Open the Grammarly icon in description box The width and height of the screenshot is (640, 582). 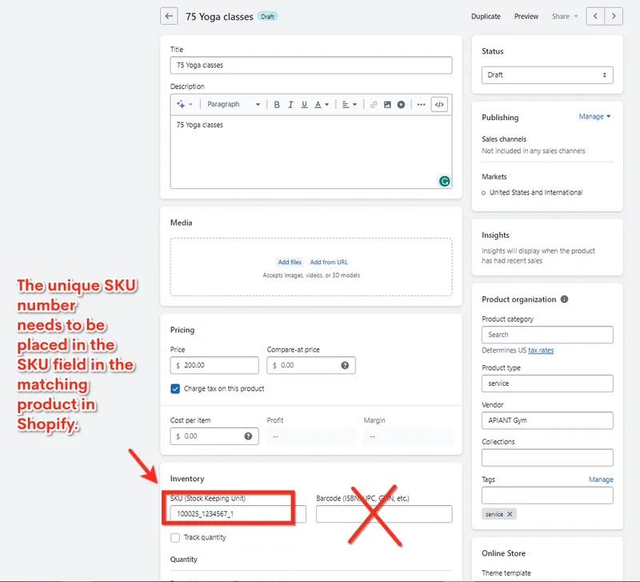tap(444, 181)
